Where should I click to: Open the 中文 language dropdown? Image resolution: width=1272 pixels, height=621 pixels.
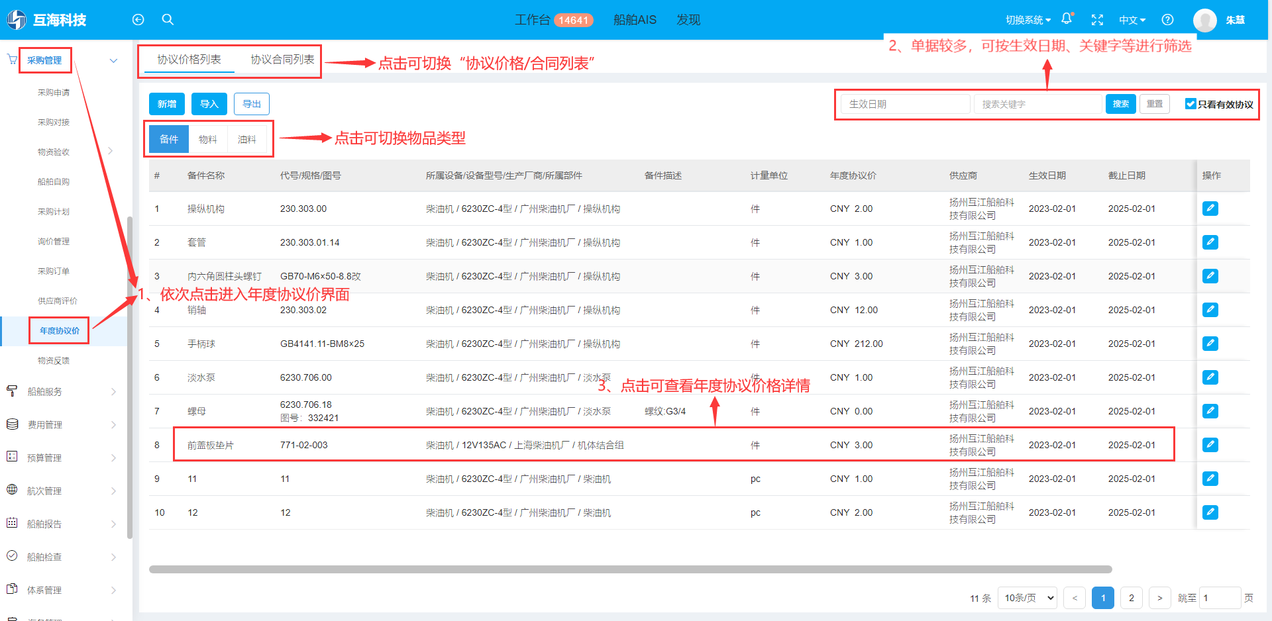[x=1132, y=20]
